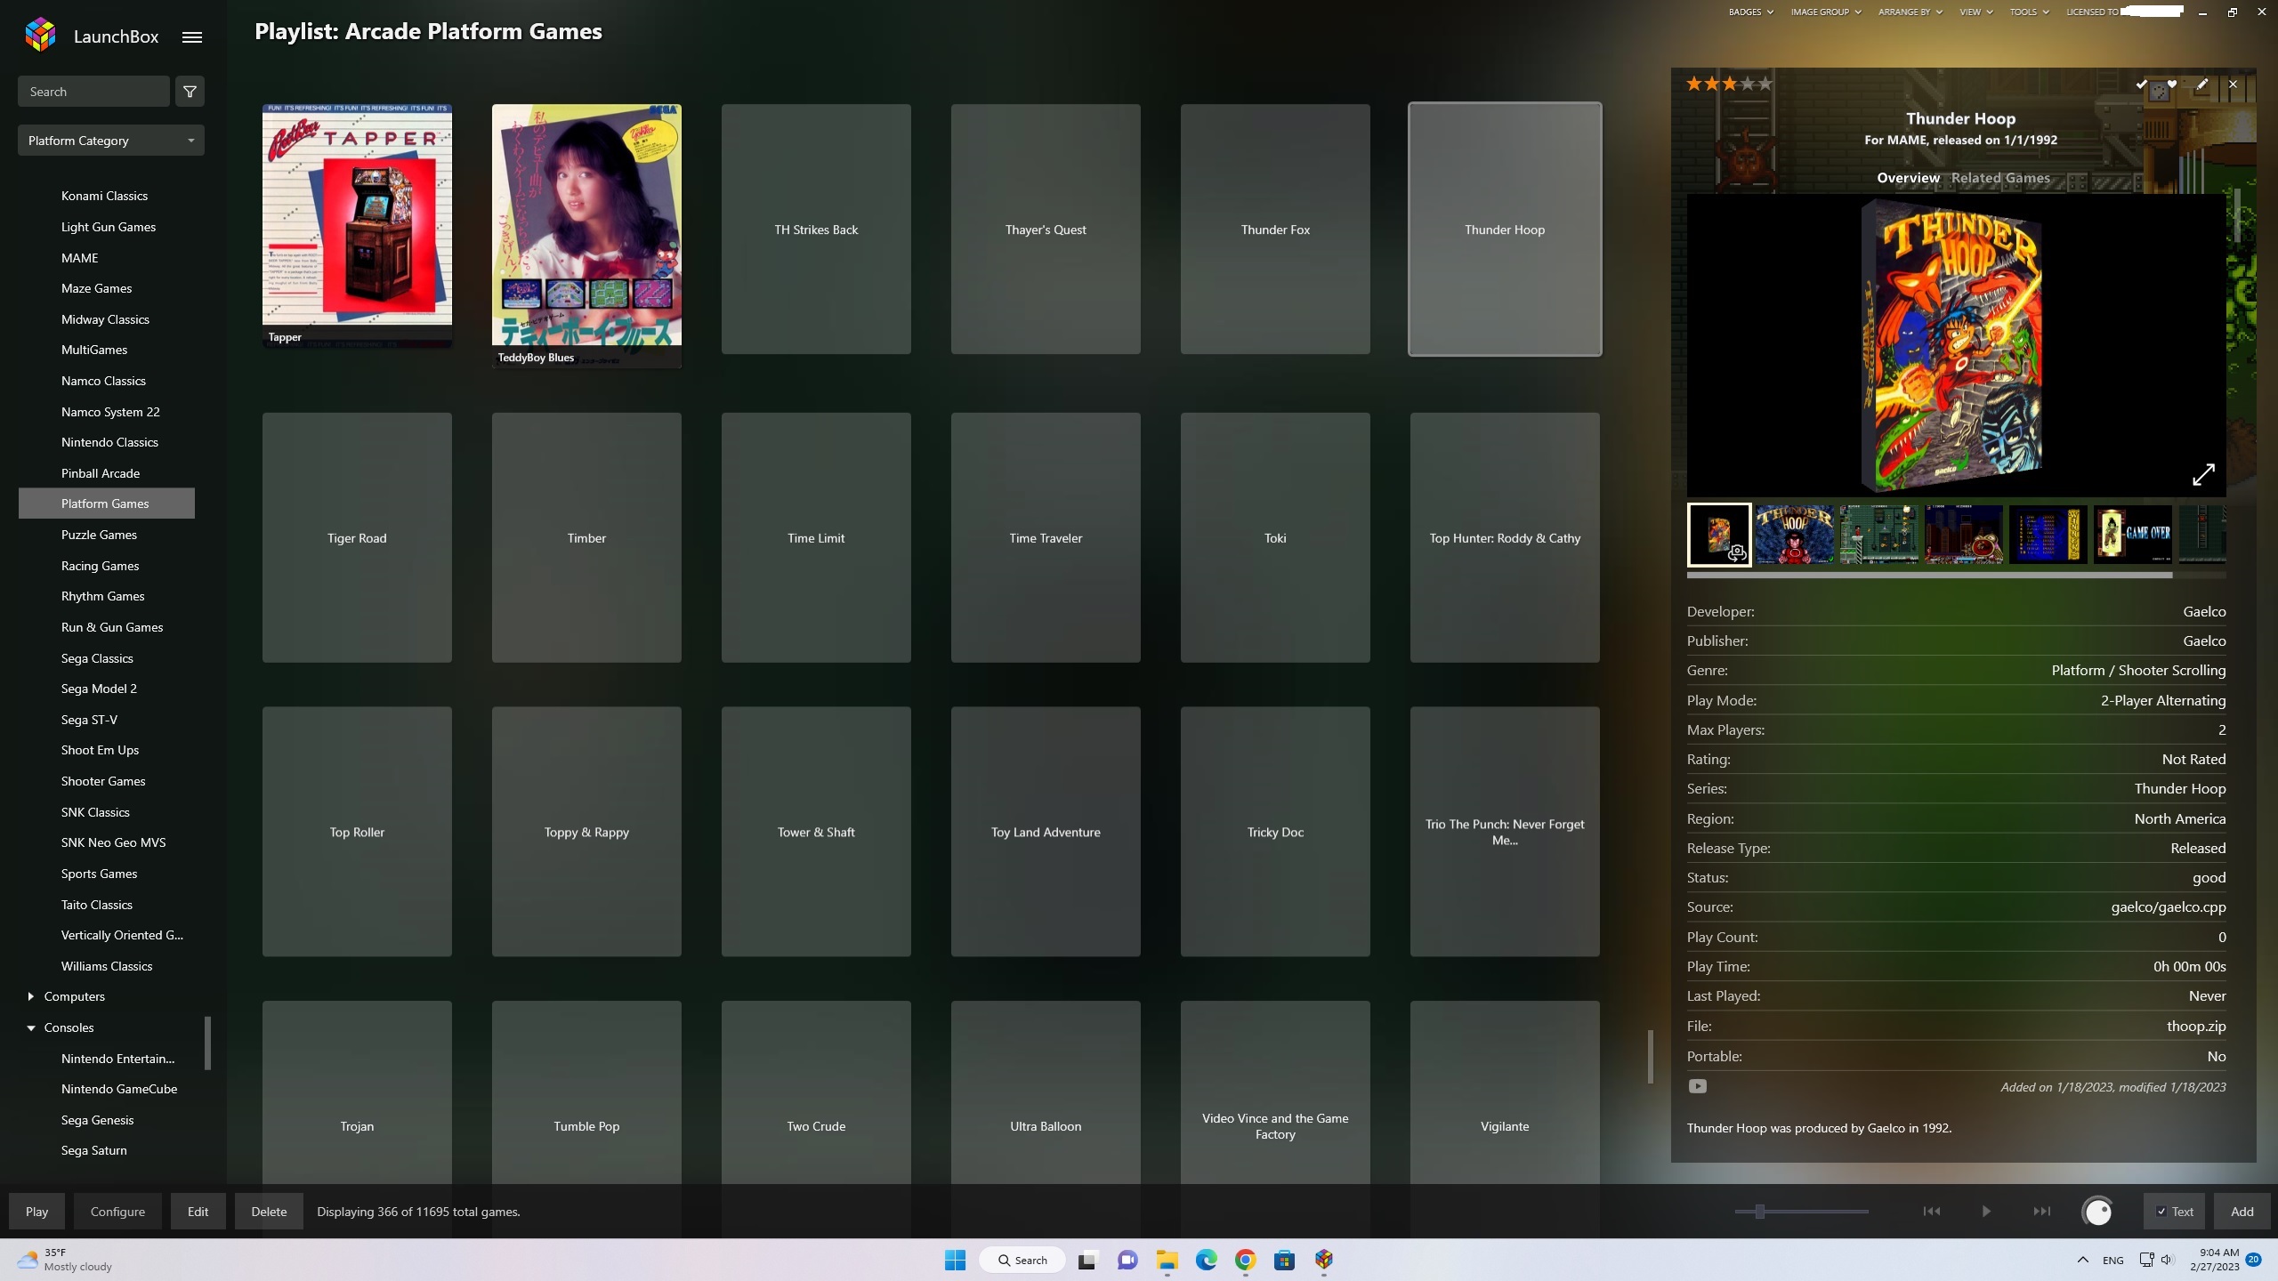Select the Tumble Pop game tile
This screenshot has height=1281, width=2278.
(x=586, y=1092)
